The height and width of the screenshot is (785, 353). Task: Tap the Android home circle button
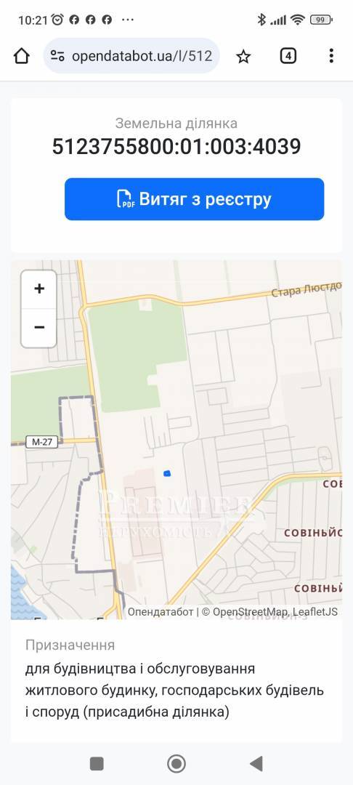click(x=176, y=763)
